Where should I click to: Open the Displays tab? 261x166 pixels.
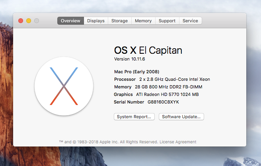(96, 21)
